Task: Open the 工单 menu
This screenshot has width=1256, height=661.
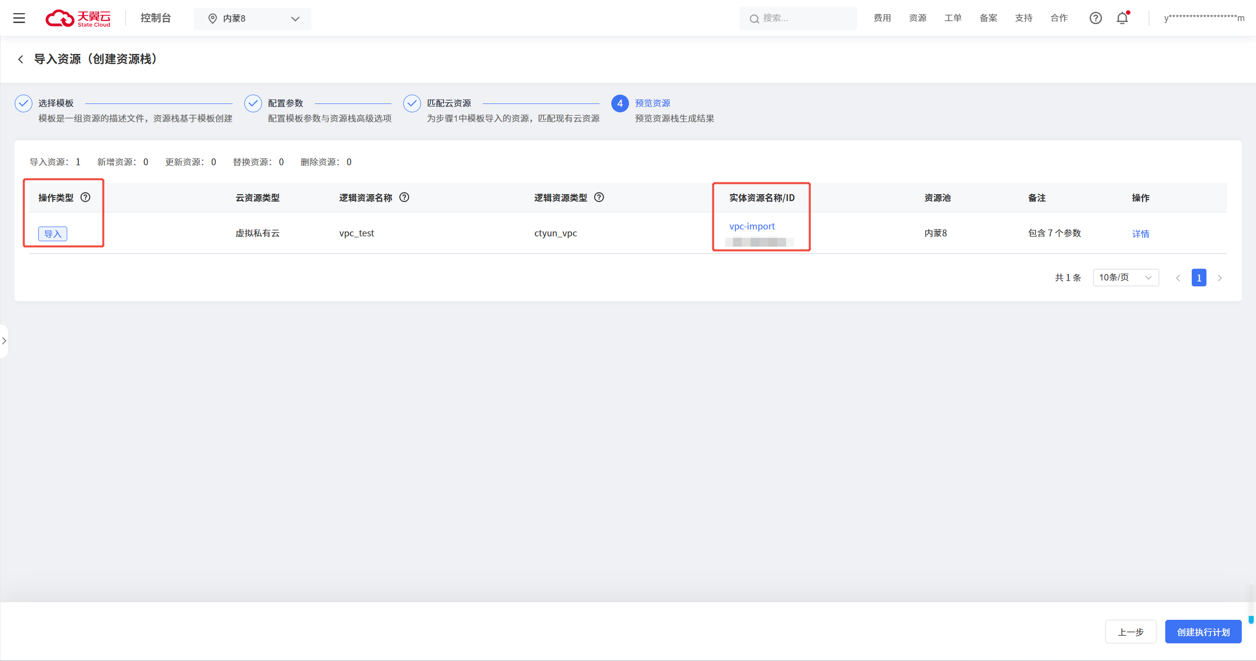Action: coord(953,18)
